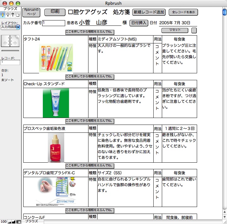Click the 間食後、就寝前 usage cell
The height and width of the screenshot is (224, 227).
tap(179, 217)
